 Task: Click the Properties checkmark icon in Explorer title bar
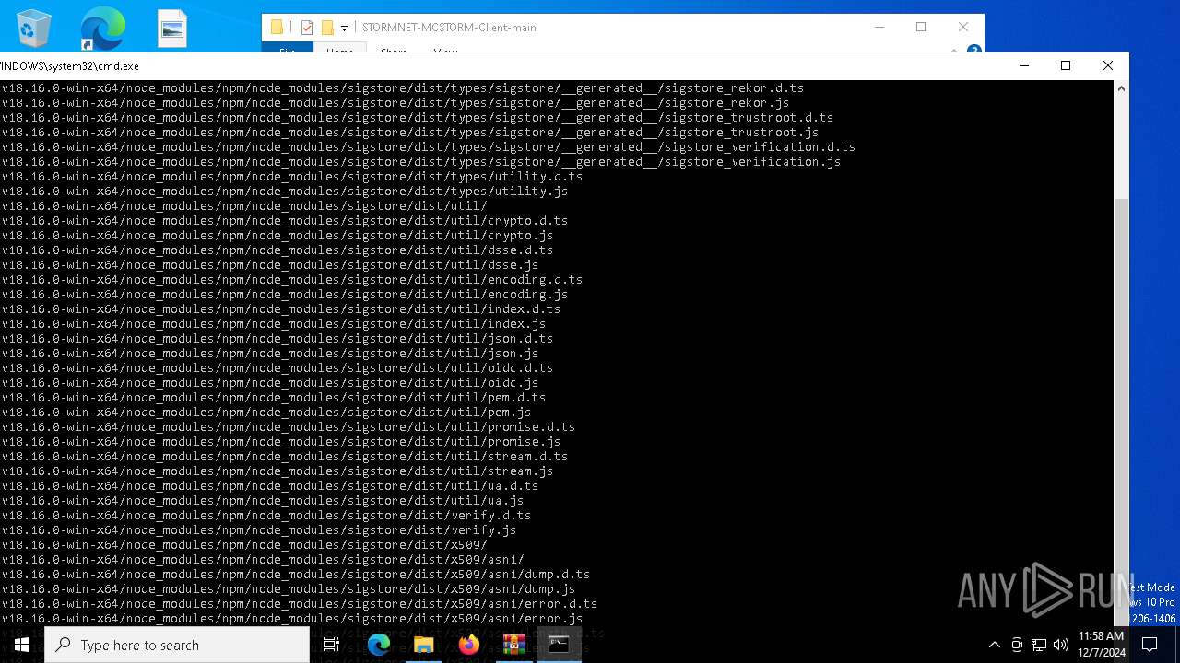307,28
